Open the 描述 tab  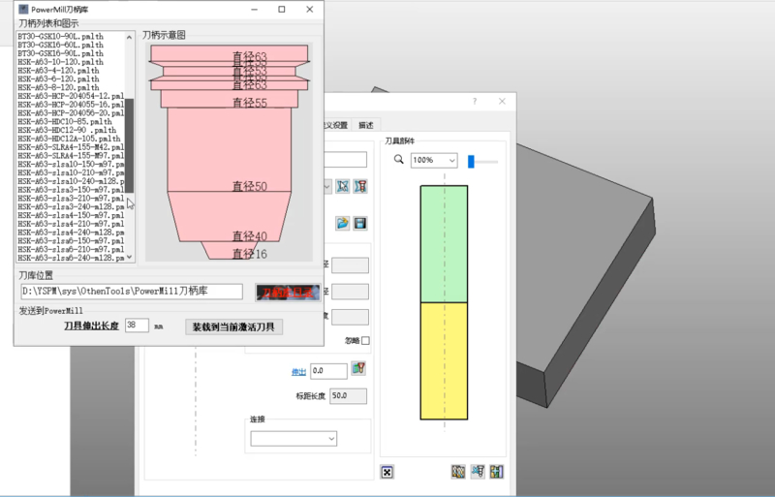[365, 125]
